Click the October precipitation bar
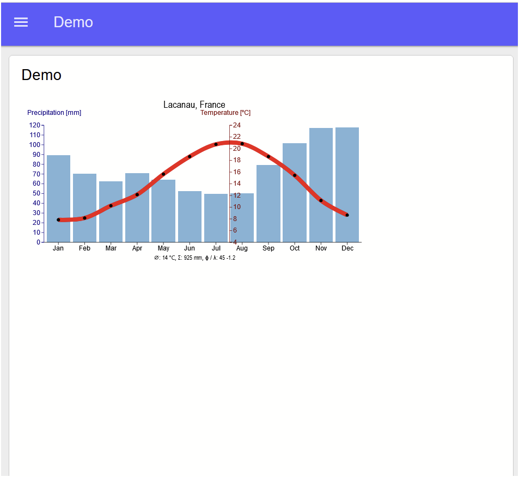Image resolution: width=519 pixels, height=477 pixels. click(x=295, y=193)
